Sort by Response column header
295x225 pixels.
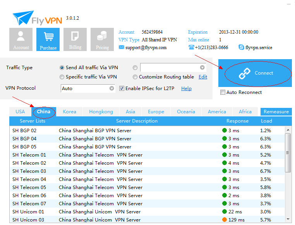(x=237, y=121)
